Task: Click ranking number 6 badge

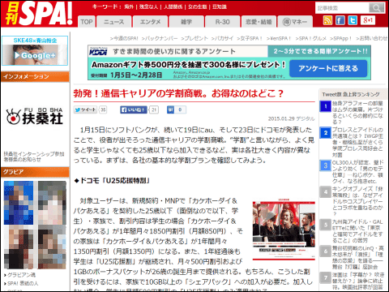Action: click(326, 251)
